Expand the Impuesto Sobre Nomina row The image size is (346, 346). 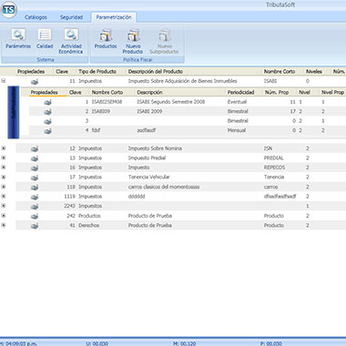(x=4, y=148)
